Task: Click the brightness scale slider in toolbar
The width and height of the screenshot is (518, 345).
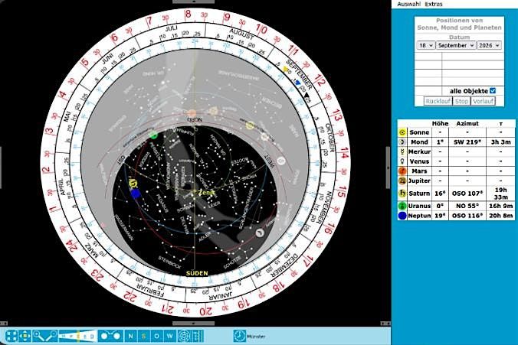Action: (x=77, y=336)
